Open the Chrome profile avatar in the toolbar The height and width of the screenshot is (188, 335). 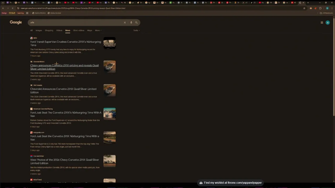tap(327, 8)
